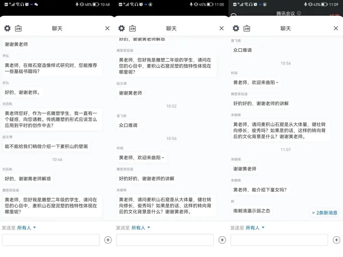Tap the plus icon beside the left input box
Image resolution: width=343 pixels, height=257 pixels.
(108, 240)
